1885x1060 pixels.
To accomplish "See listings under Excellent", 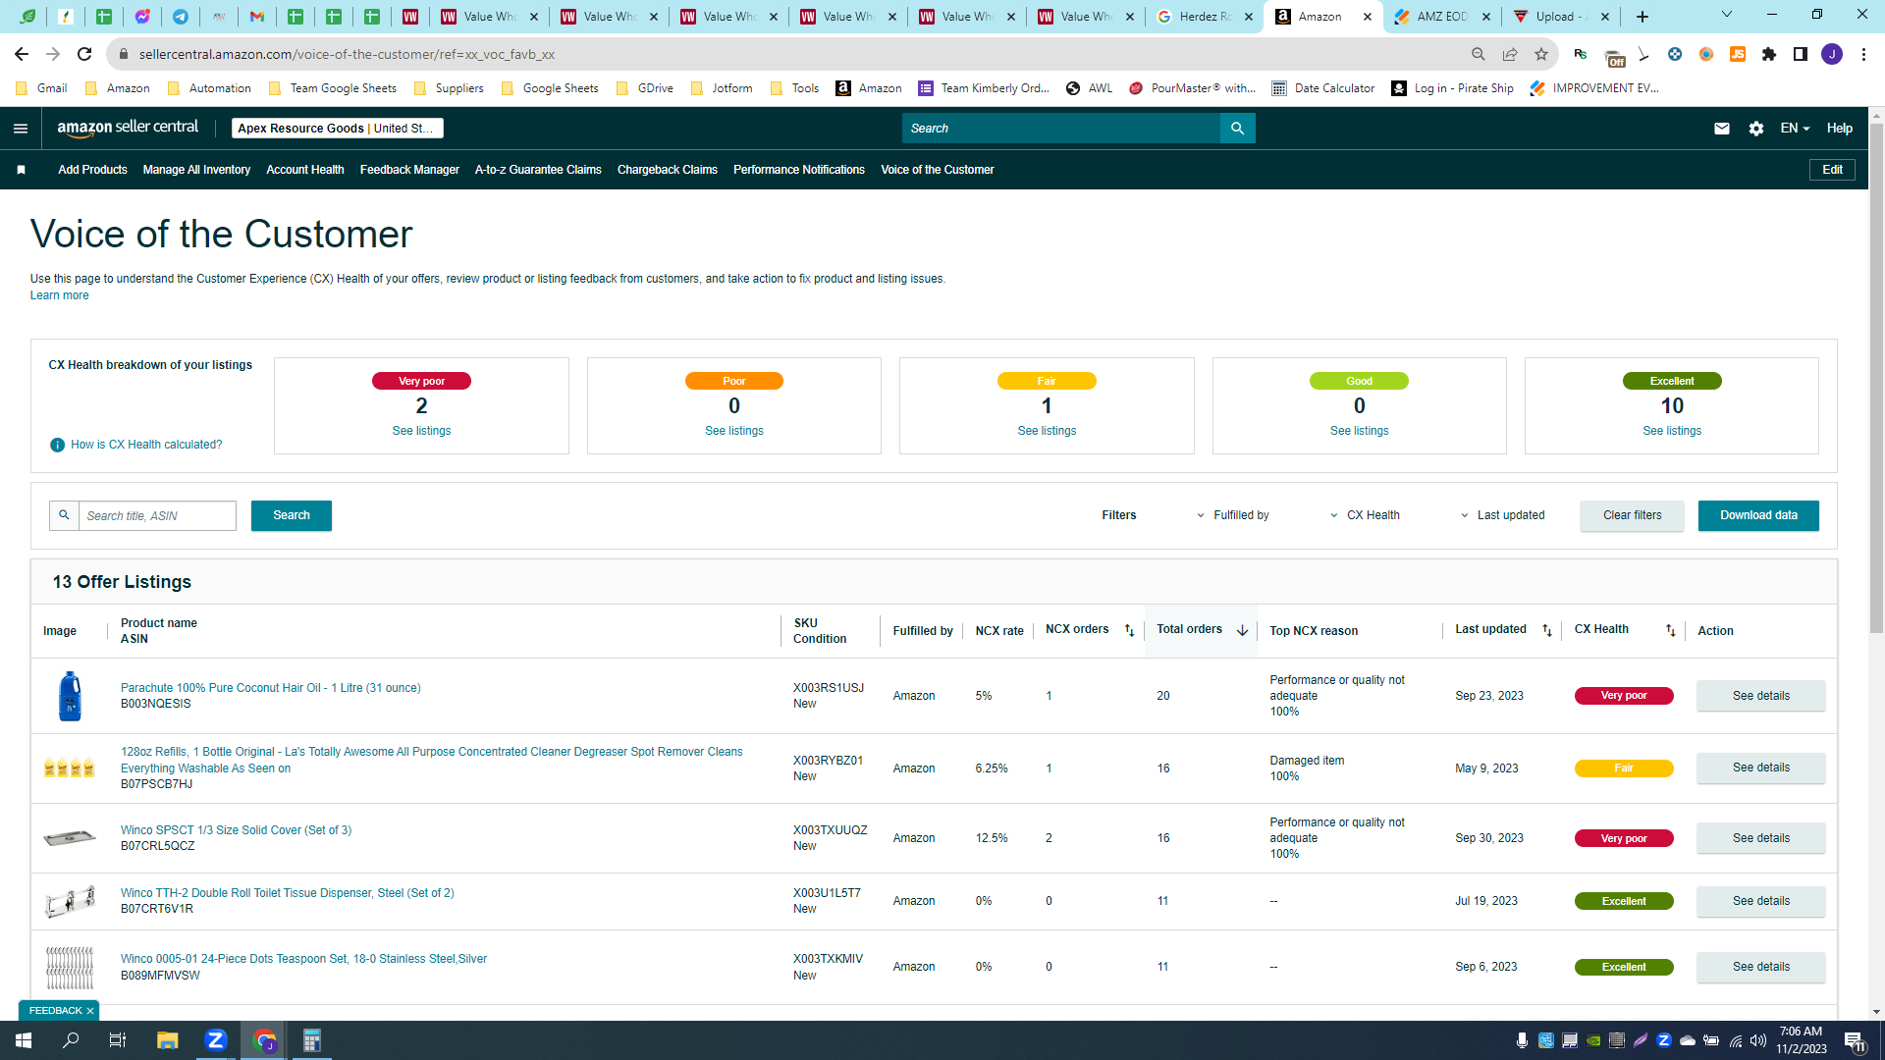I will pos(1672,431).
